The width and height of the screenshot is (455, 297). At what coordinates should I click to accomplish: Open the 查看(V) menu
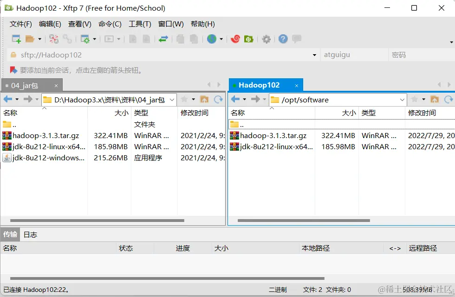(79, 24)
